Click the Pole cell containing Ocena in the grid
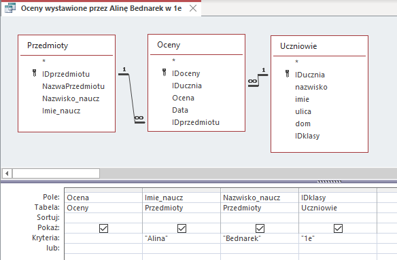The width and height of the screenshot is (397, 260). 103,198
